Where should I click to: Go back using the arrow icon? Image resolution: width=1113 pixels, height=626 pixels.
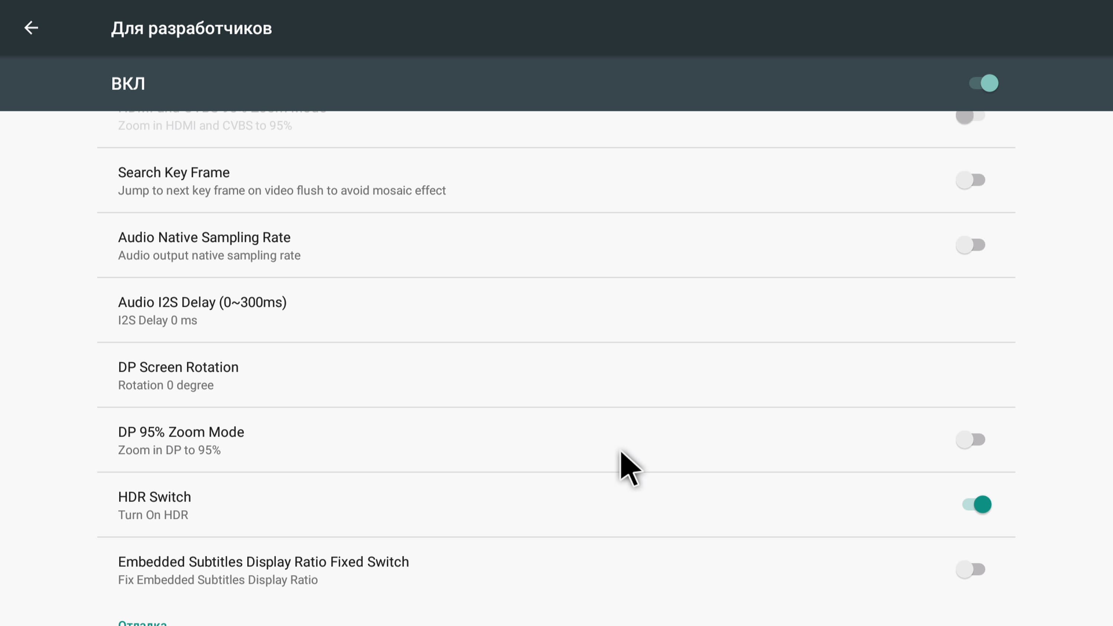pos(31,28)
